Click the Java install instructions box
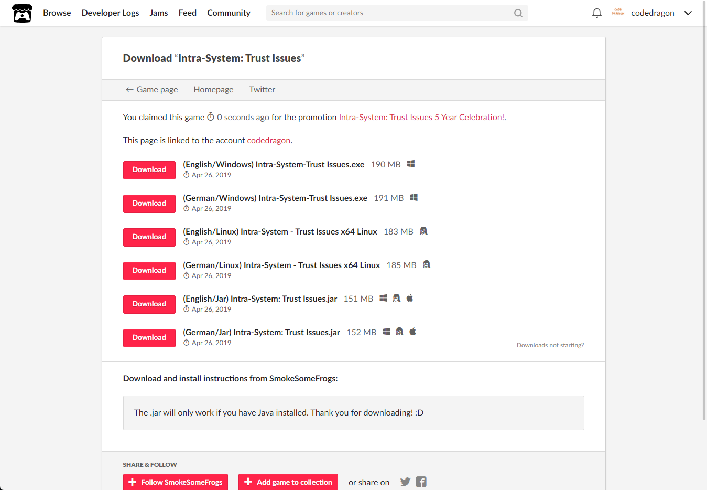The height and width of the screenshot is (490, 707). coord(354,413)
